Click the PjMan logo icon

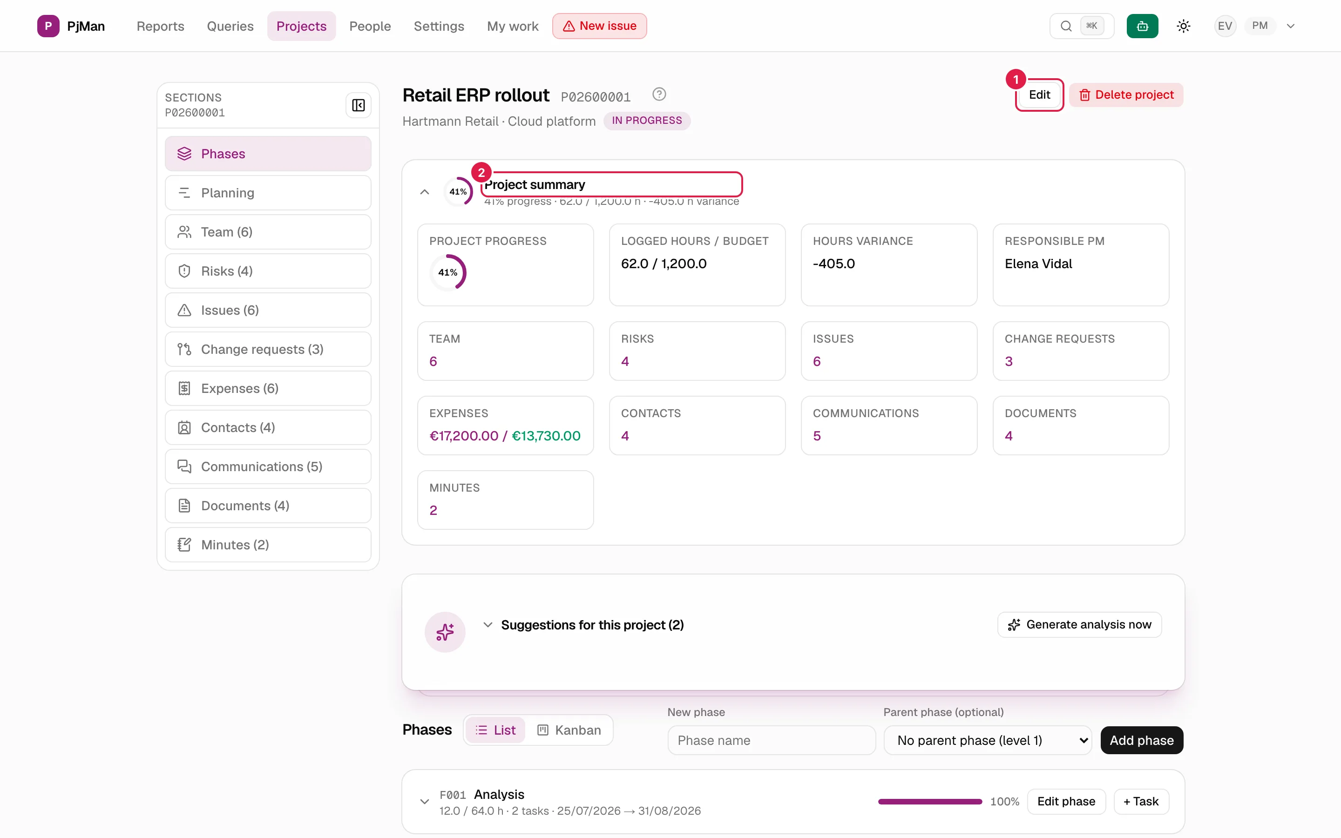pos(48,26)
